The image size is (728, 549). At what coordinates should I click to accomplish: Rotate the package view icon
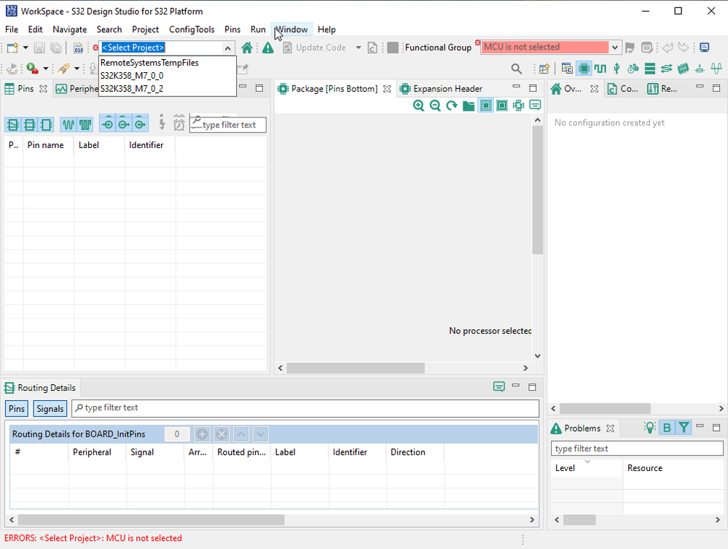tap(452, 106)
